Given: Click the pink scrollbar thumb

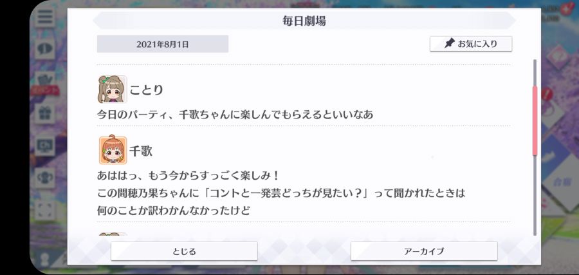Looking at the screenshot, I should point(535,121).
